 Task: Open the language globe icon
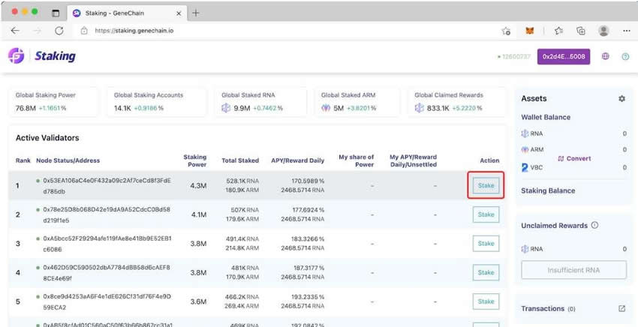point(606,56)
